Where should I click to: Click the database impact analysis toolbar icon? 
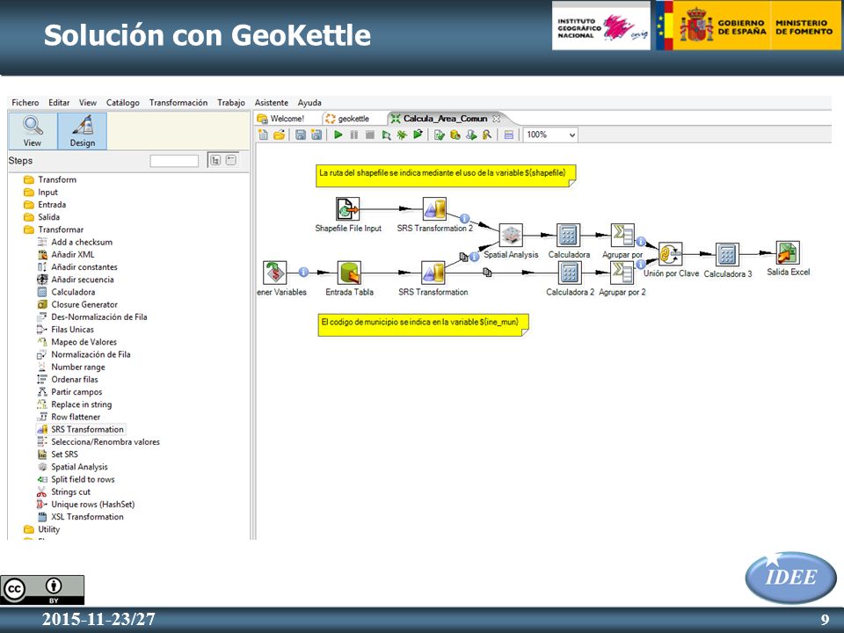(x=455, y=135)
